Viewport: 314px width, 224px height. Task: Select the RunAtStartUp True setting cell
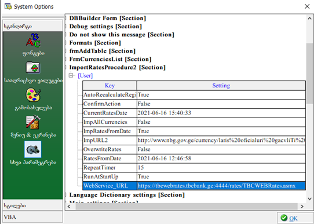221,177
